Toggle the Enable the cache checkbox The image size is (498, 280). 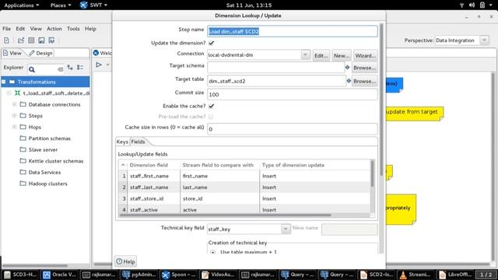(x=211, y=106)
